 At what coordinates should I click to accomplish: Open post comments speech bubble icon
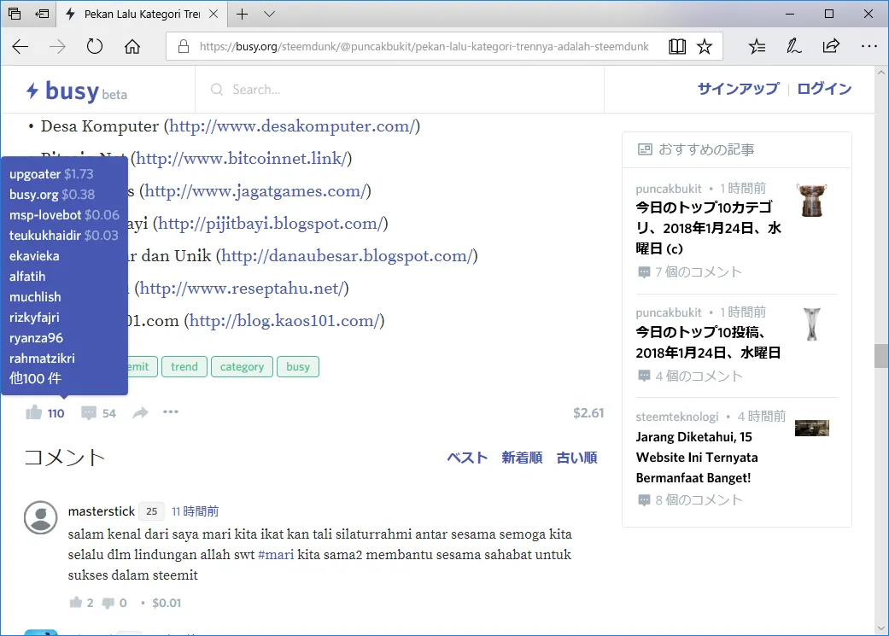(x=89, y=412)
